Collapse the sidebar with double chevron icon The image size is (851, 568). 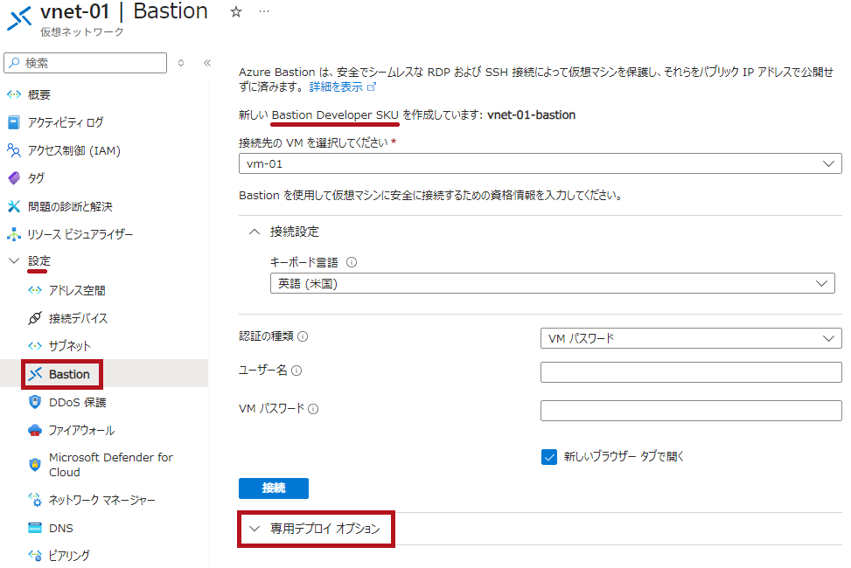(207, 63)
